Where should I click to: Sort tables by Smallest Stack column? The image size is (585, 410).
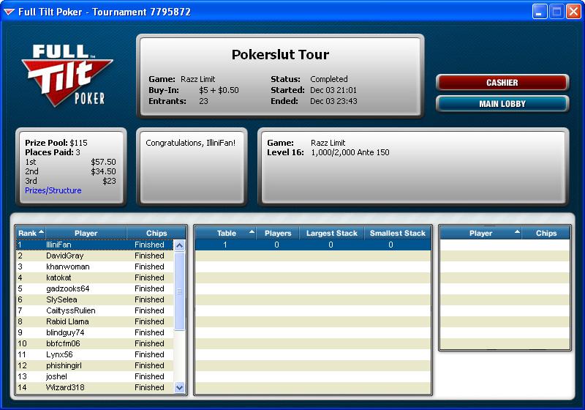coord(397,233)
